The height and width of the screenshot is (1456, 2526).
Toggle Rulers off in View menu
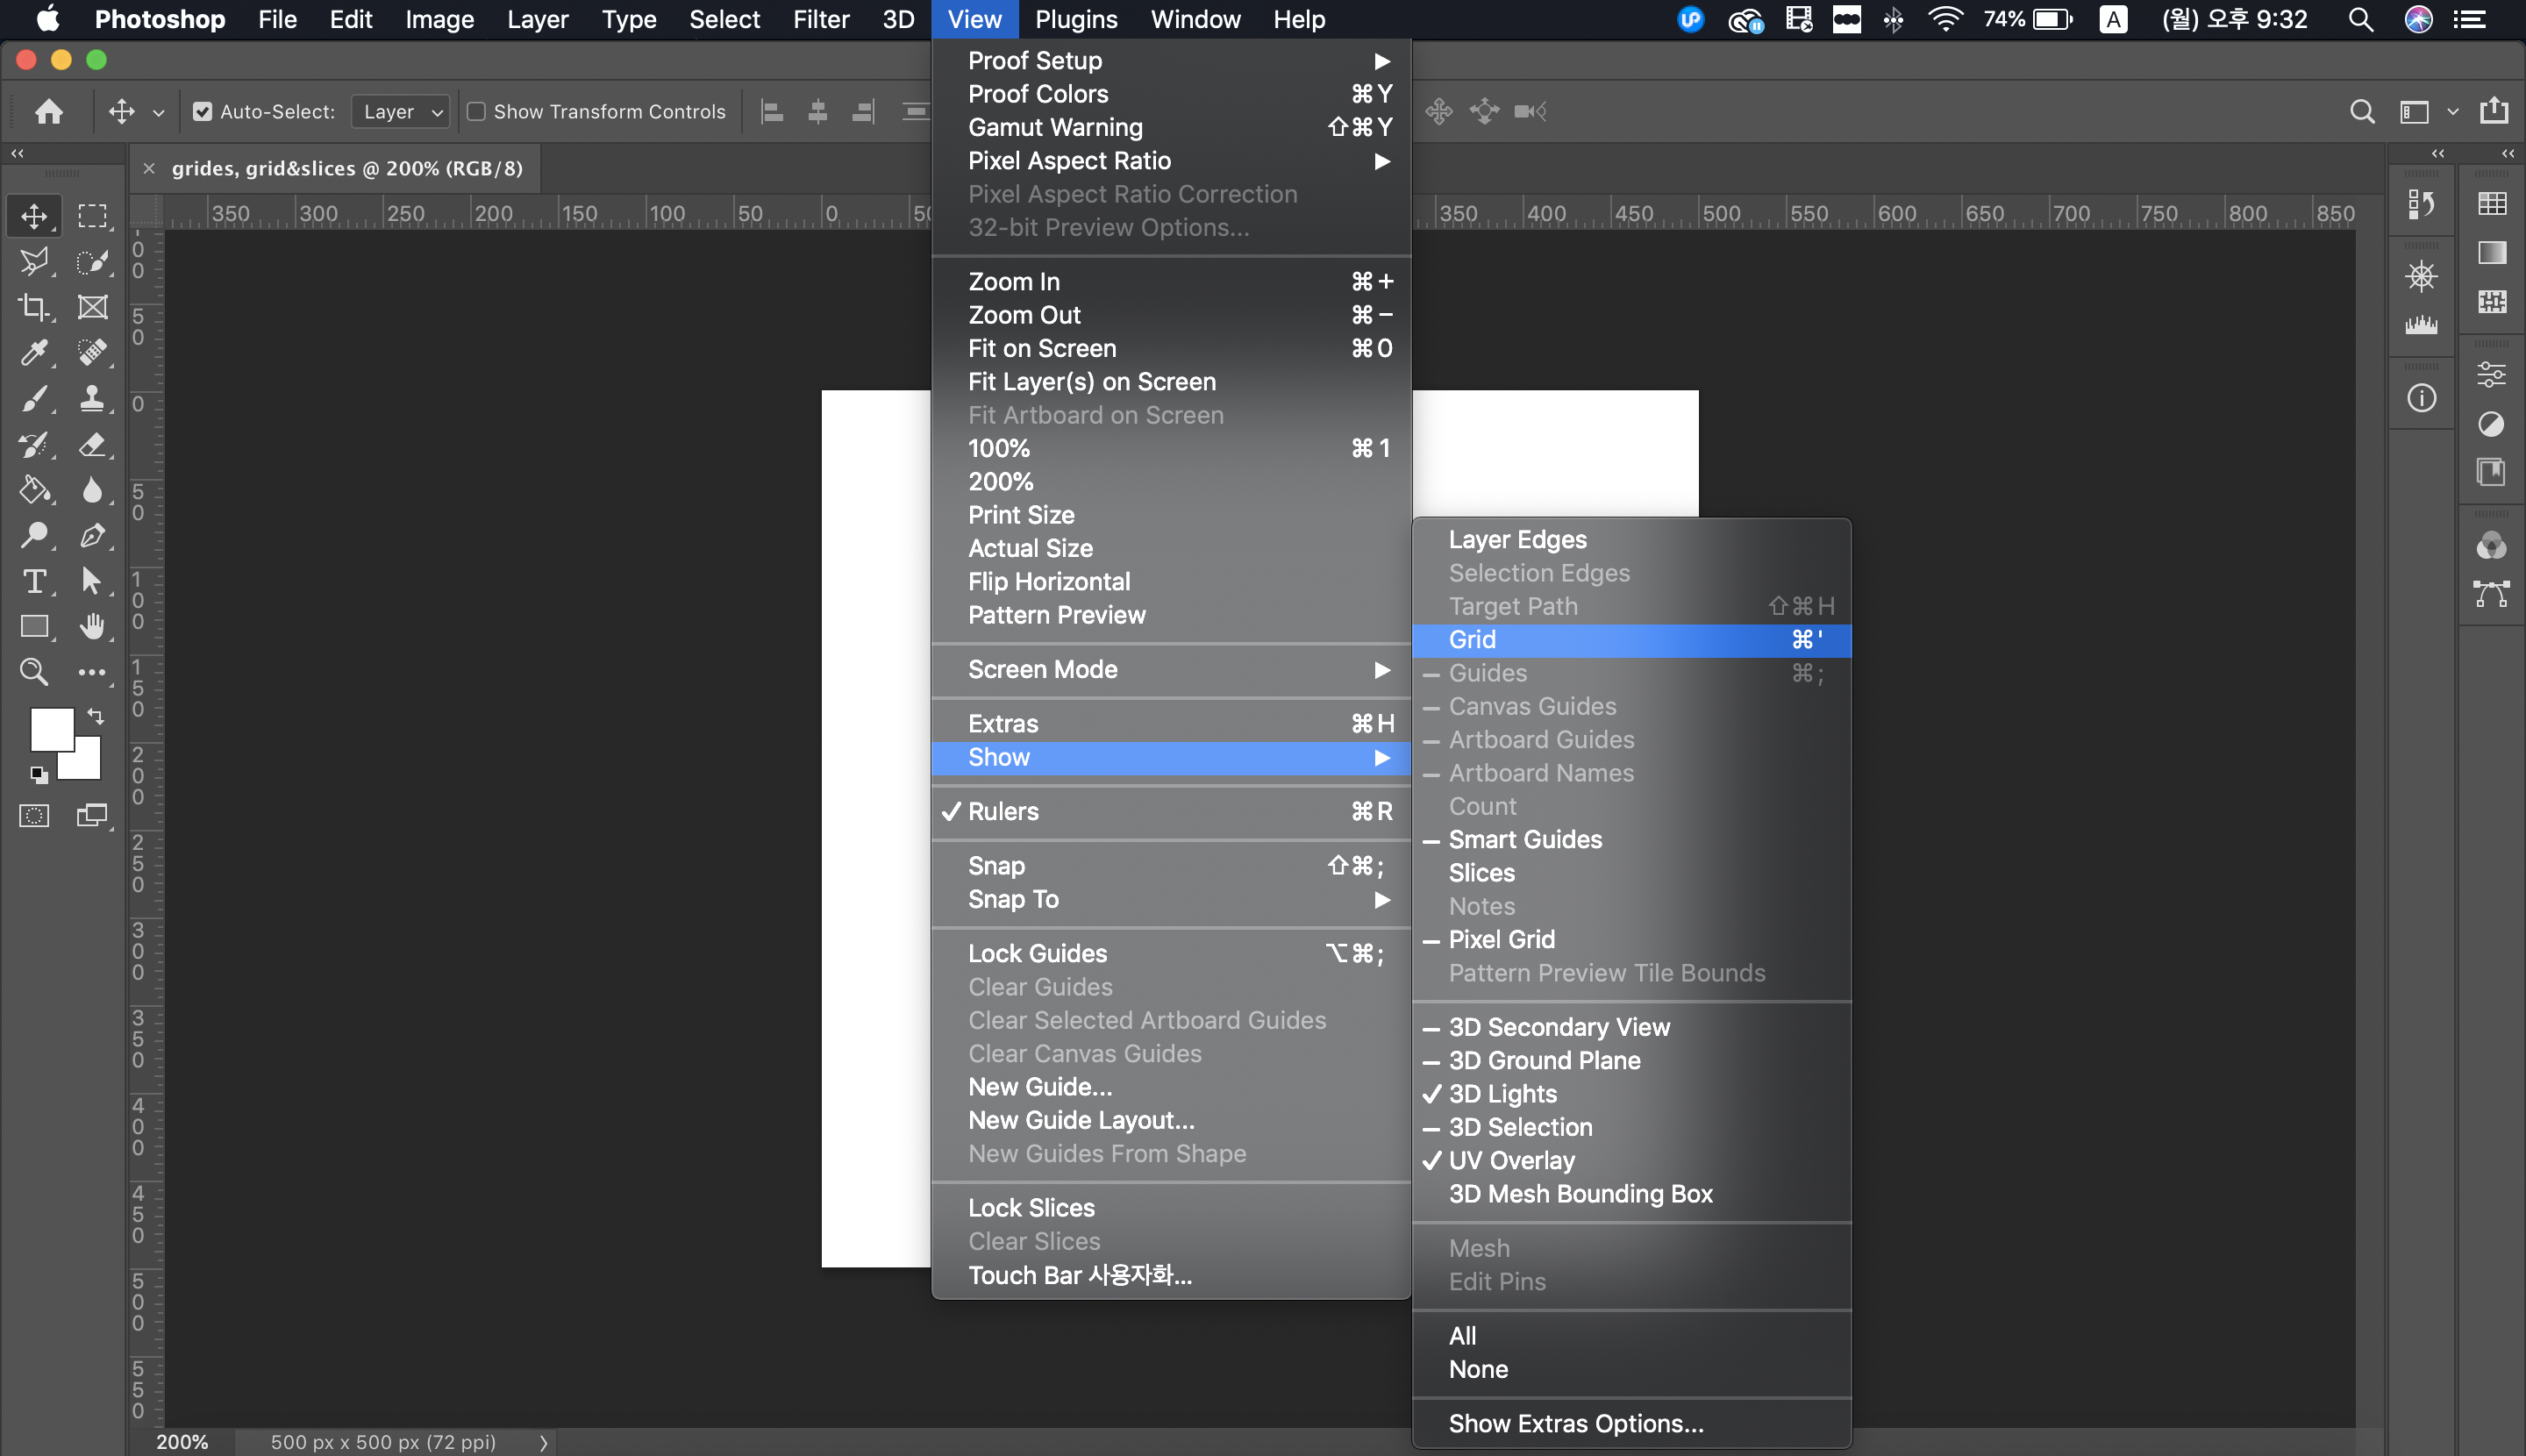tap(1003, 811)
